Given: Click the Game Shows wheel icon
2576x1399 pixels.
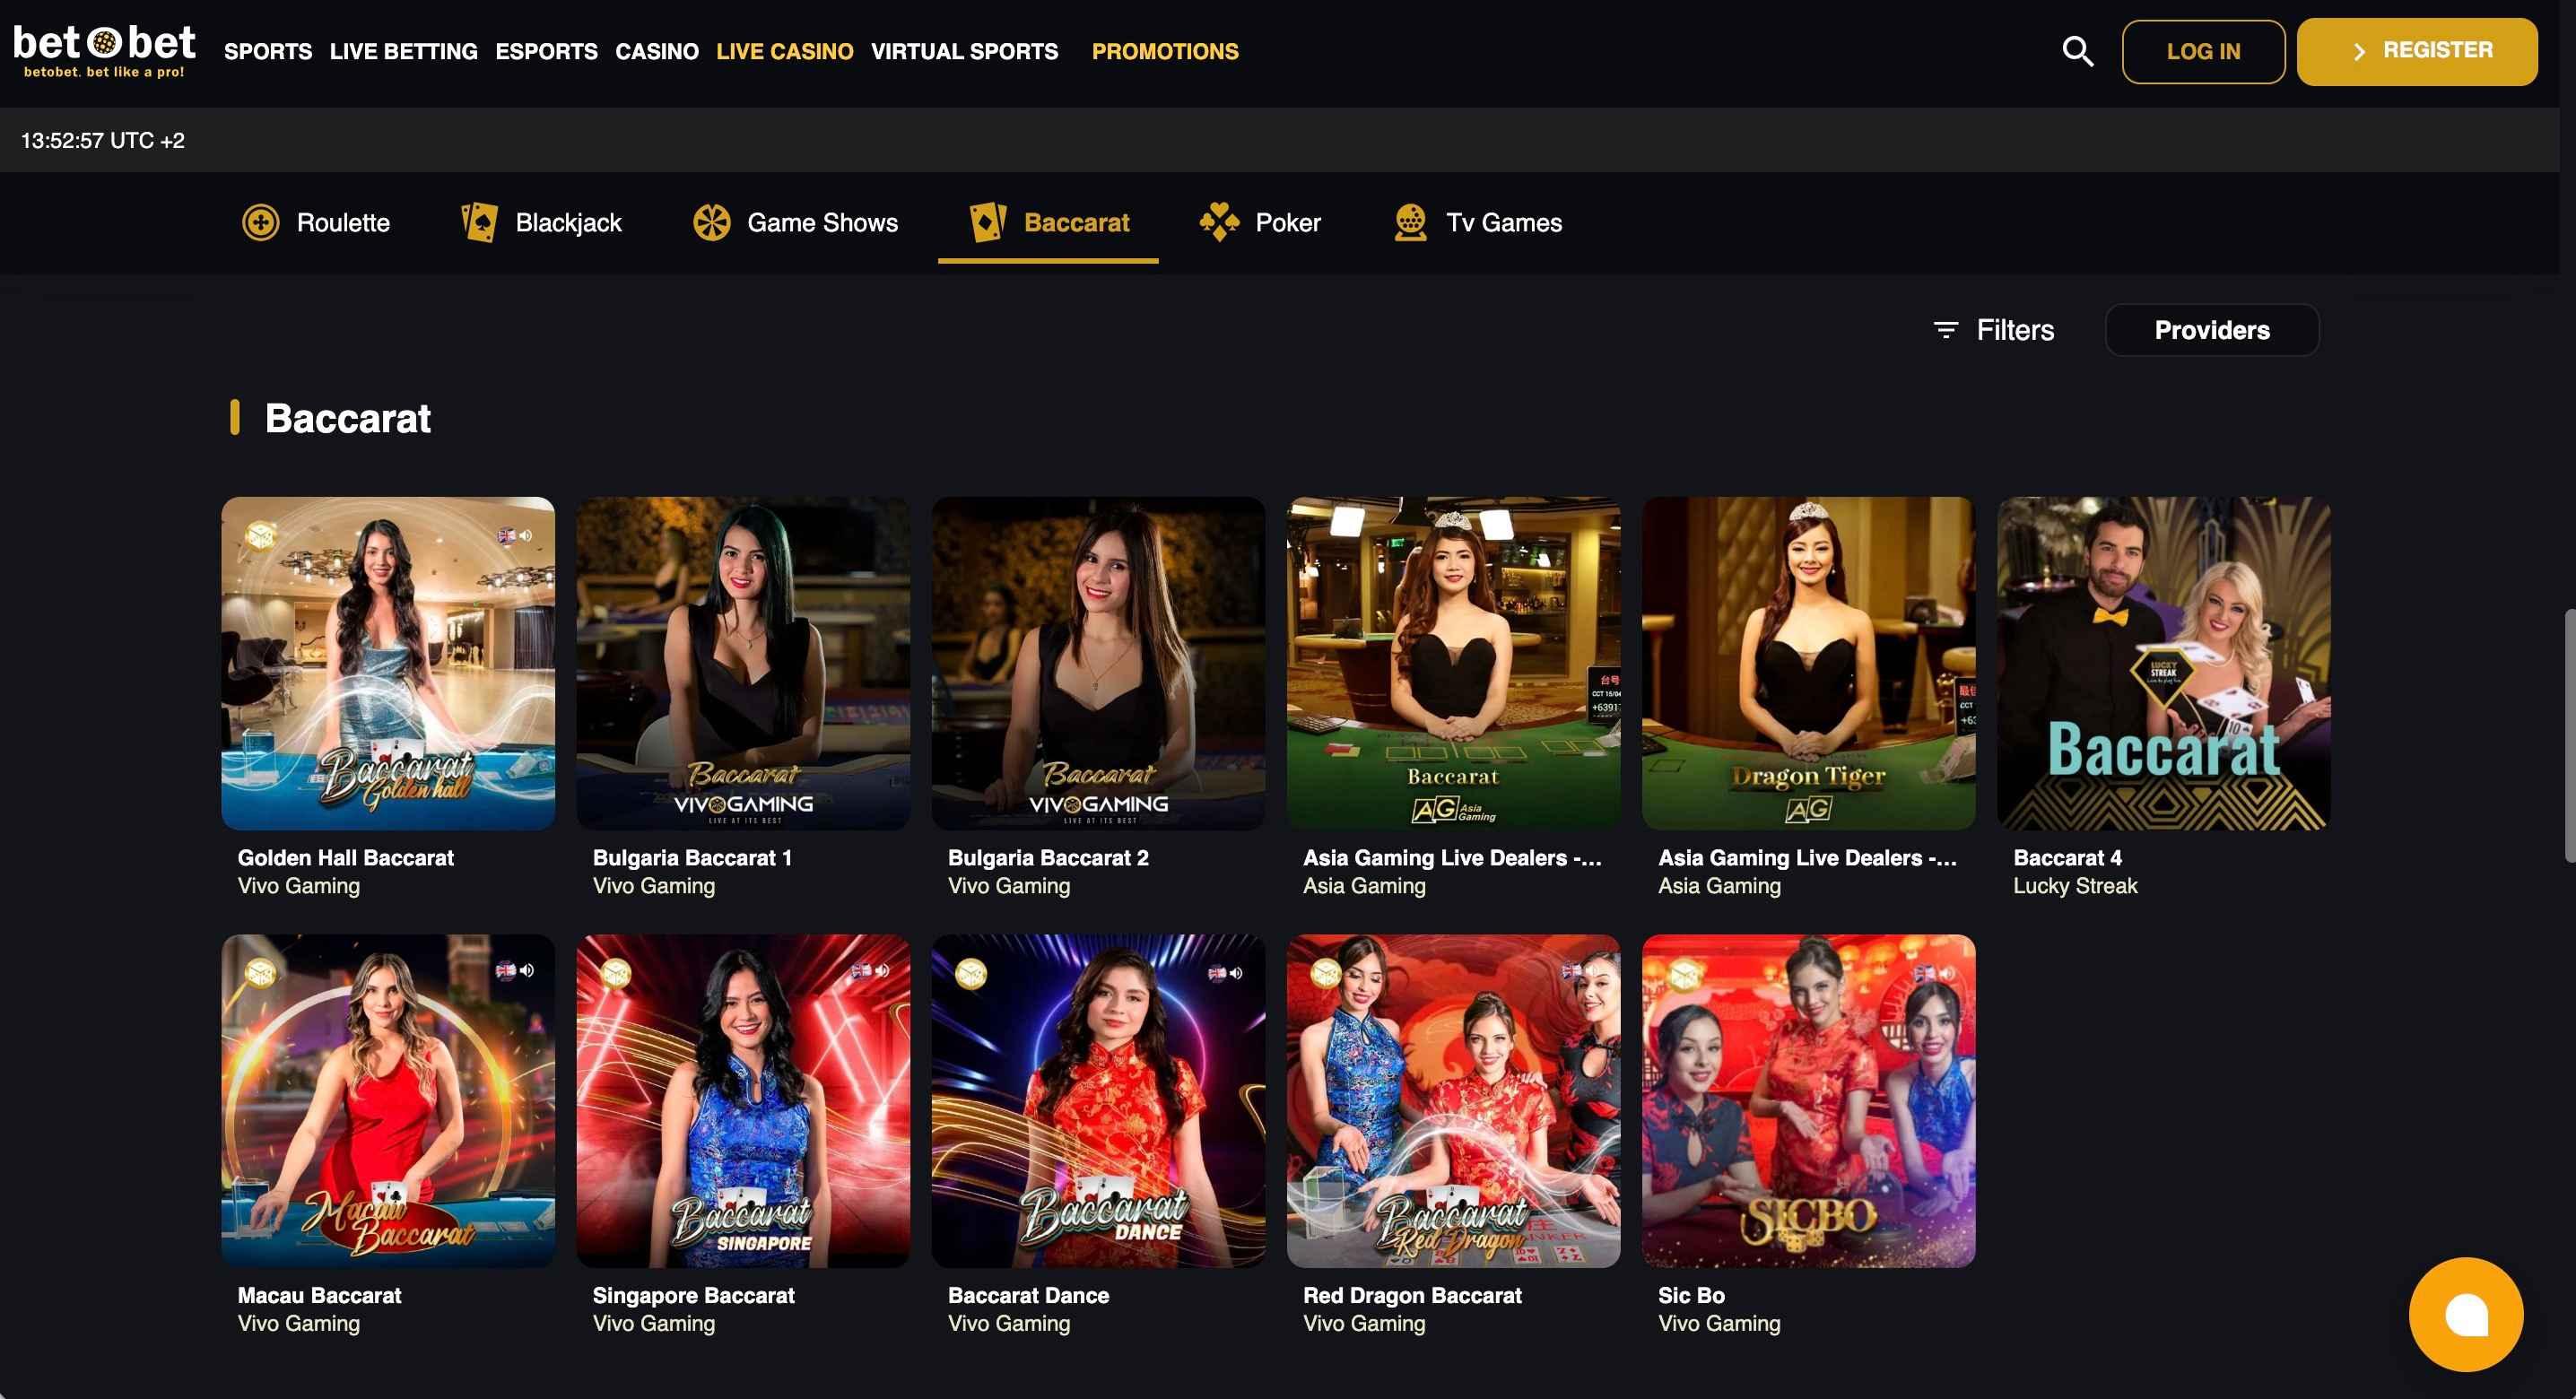Looking at the screenshot, I should coord(712,222).
